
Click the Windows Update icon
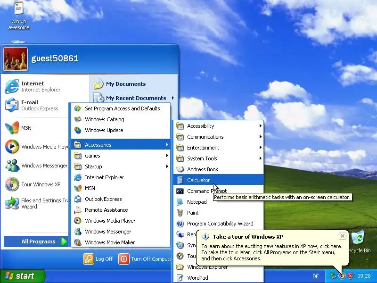point(77,130)
